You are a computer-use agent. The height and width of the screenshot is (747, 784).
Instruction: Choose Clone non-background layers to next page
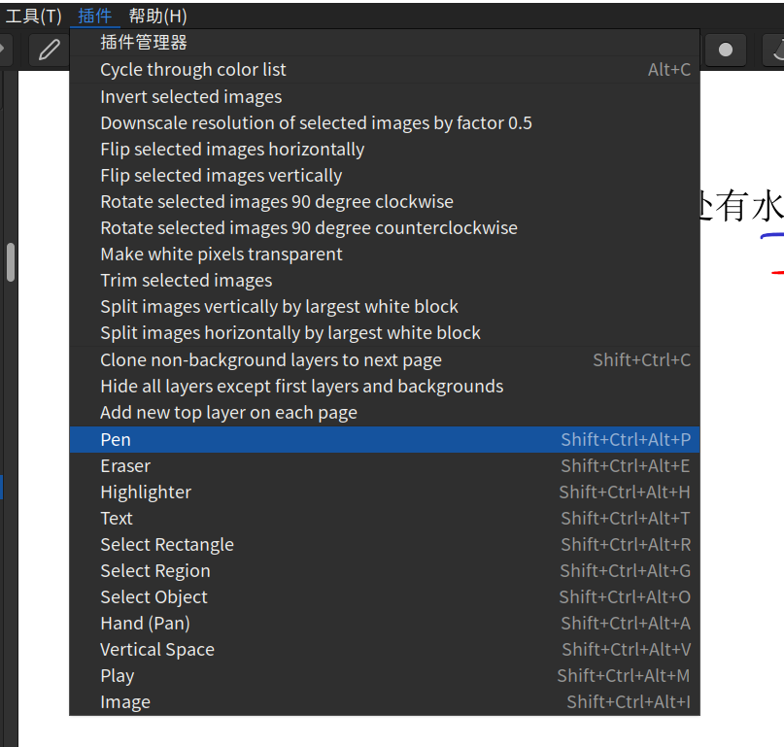385,360
